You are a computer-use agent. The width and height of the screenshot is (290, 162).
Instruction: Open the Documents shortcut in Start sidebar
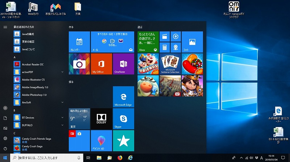click(x=5, y=118)
